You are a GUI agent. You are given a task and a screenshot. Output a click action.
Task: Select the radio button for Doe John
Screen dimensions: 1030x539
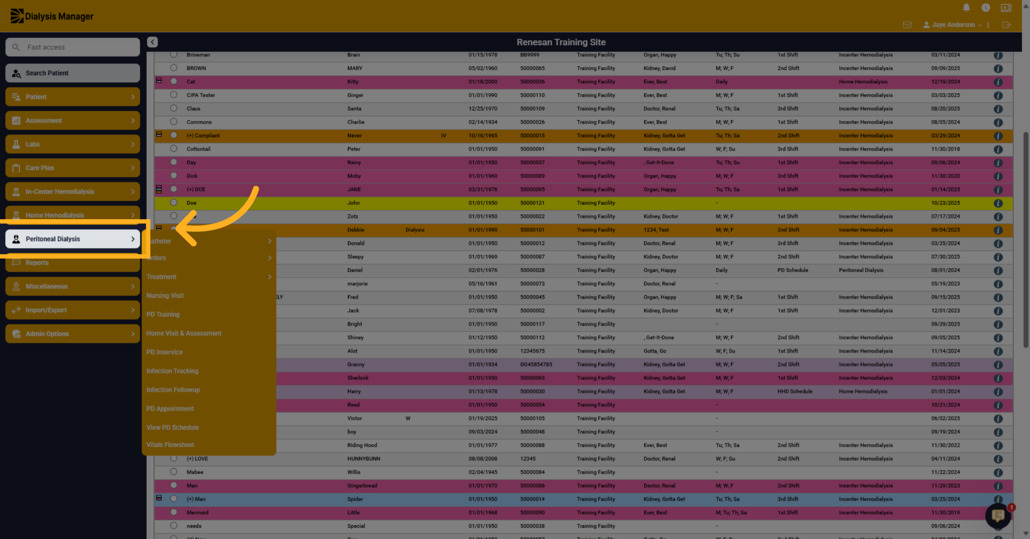tap(173, 202)
